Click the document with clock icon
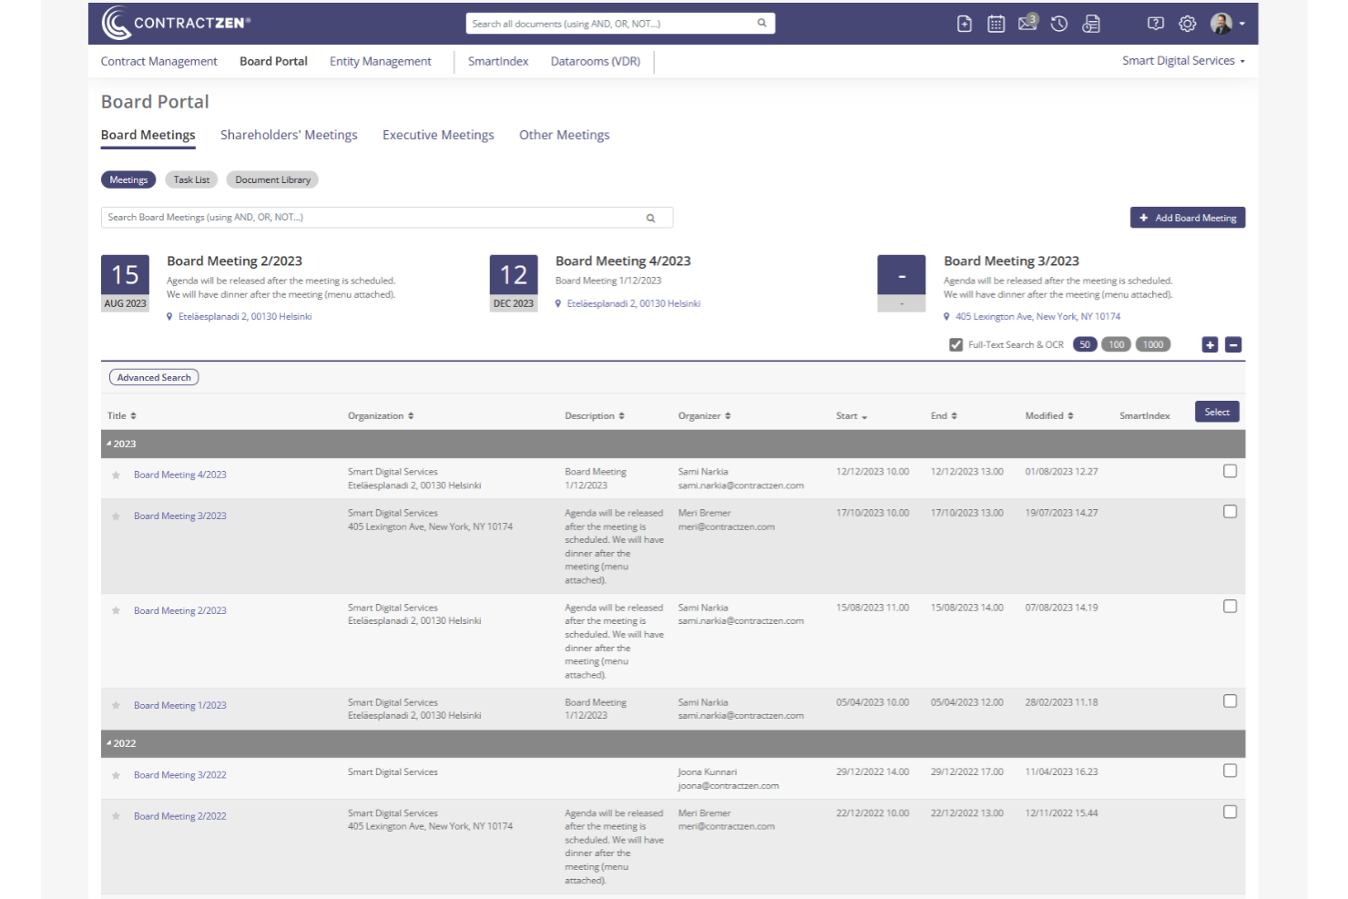 [x=1091, y=25]
